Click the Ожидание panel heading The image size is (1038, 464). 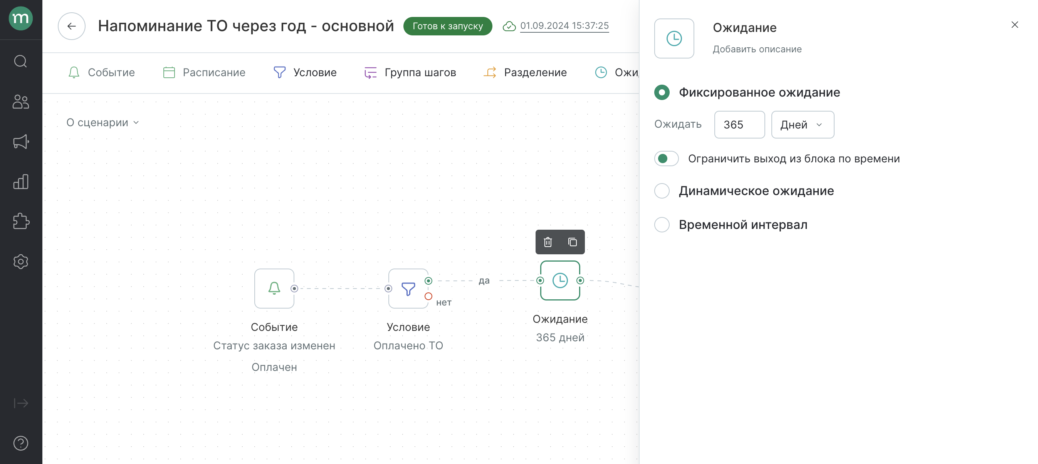click(745, 27)
